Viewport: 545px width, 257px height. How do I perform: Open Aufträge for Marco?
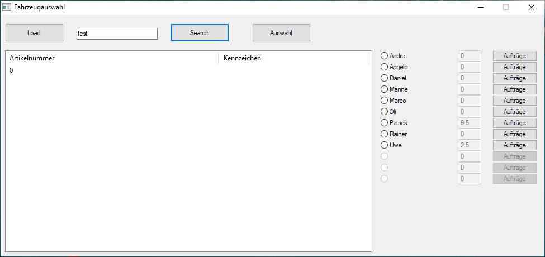(514, 101)
